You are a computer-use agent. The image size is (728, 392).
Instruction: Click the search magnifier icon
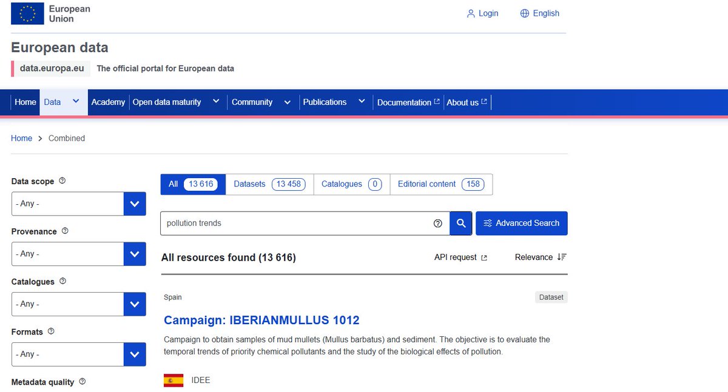(461, 223)
